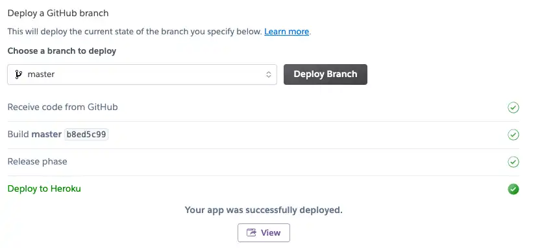
Task: Click 'Deploy a GitHub branch' heading
Action: [x=58, y=13]
